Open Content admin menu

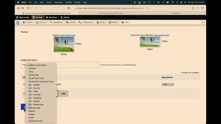(28, 22)
